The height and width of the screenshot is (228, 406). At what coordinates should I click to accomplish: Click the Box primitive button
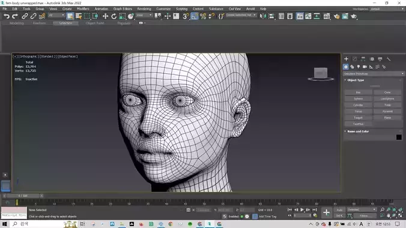[358, 92]
